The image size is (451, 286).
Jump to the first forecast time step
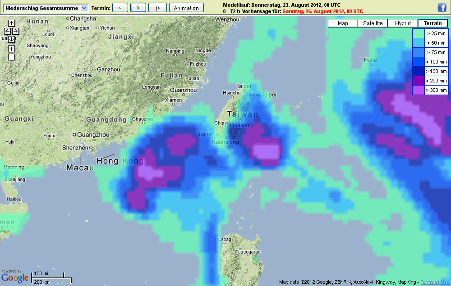pos(157,8)
